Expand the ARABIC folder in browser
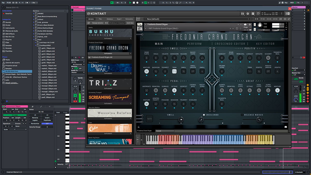Viewport: 311px width, 175px height. (34, 13)
